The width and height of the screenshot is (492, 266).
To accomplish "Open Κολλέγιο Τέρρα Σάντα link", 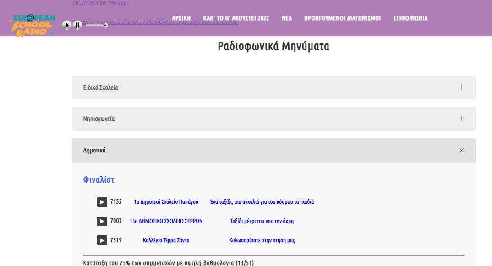I will tap(166, 240).
